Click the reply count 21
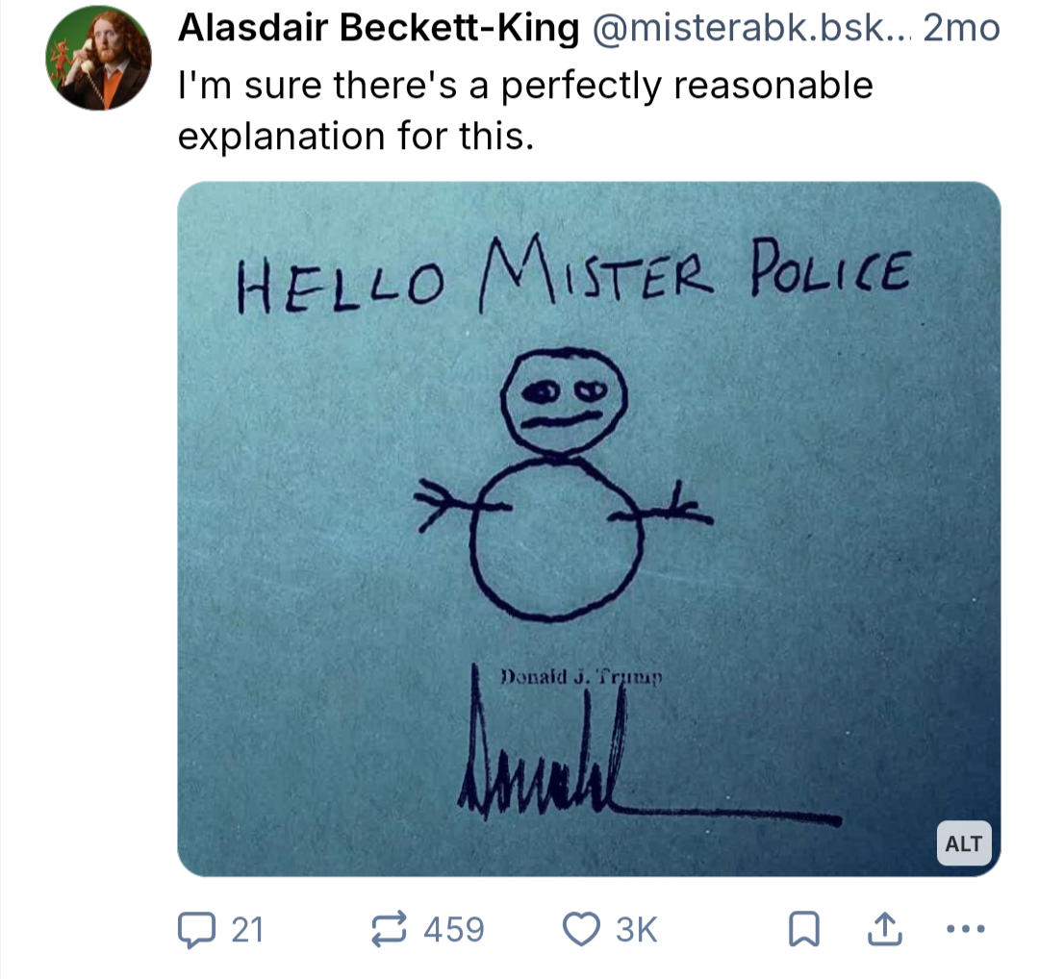Screen dimensions: 1039x979 pyautogui.click(x=248, y=929)
